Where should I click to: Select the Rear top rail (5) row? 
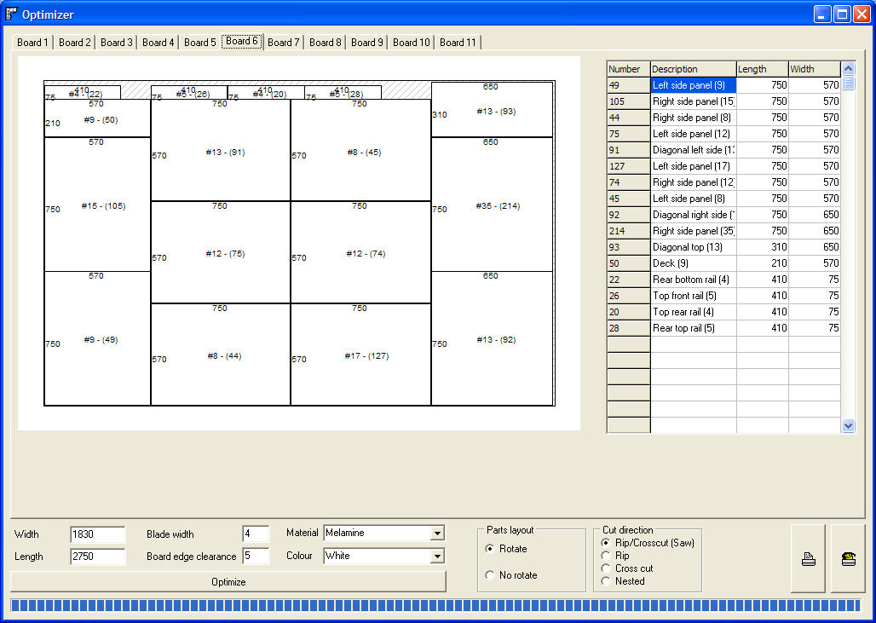pyautogui.click(x=723, y=328)
